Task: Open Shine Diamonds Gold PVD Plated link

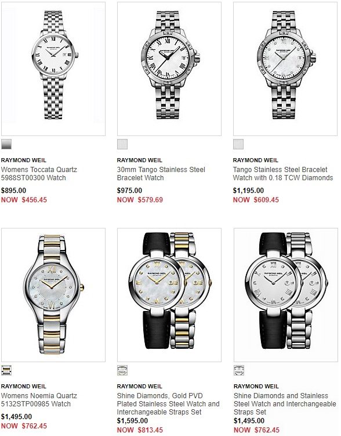Action: click(168, 404)
